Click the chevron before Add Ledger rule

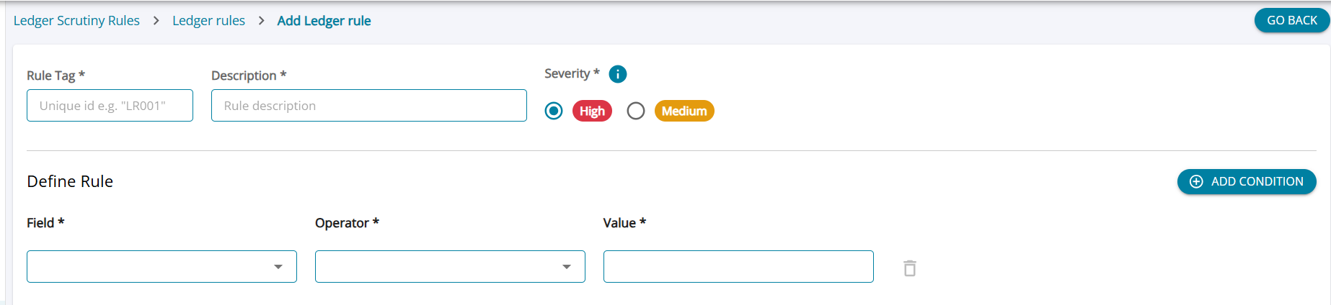[261, 21]
